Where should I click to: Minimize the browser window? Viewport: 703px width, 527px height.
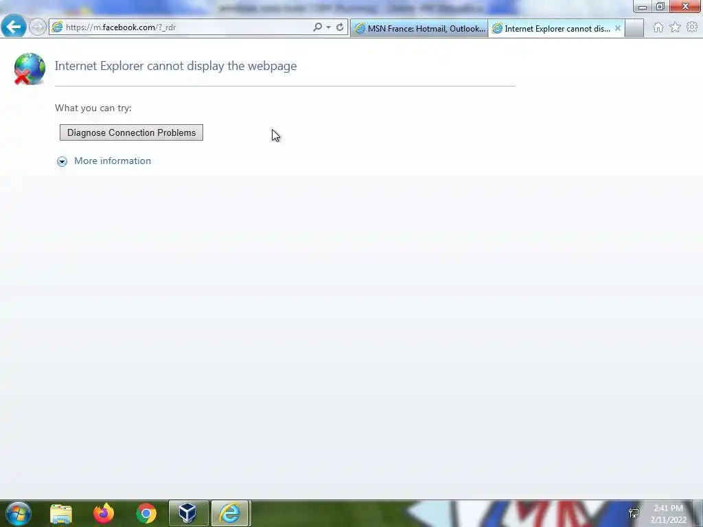click(x=643, y=7)
